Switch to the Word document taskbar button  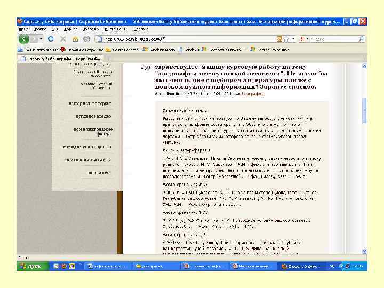tap(108, 266)
